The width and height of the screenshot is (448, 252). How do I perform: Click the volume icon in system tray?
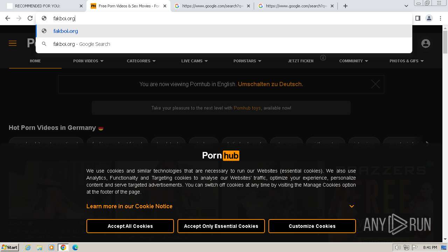tap(398, 247)
